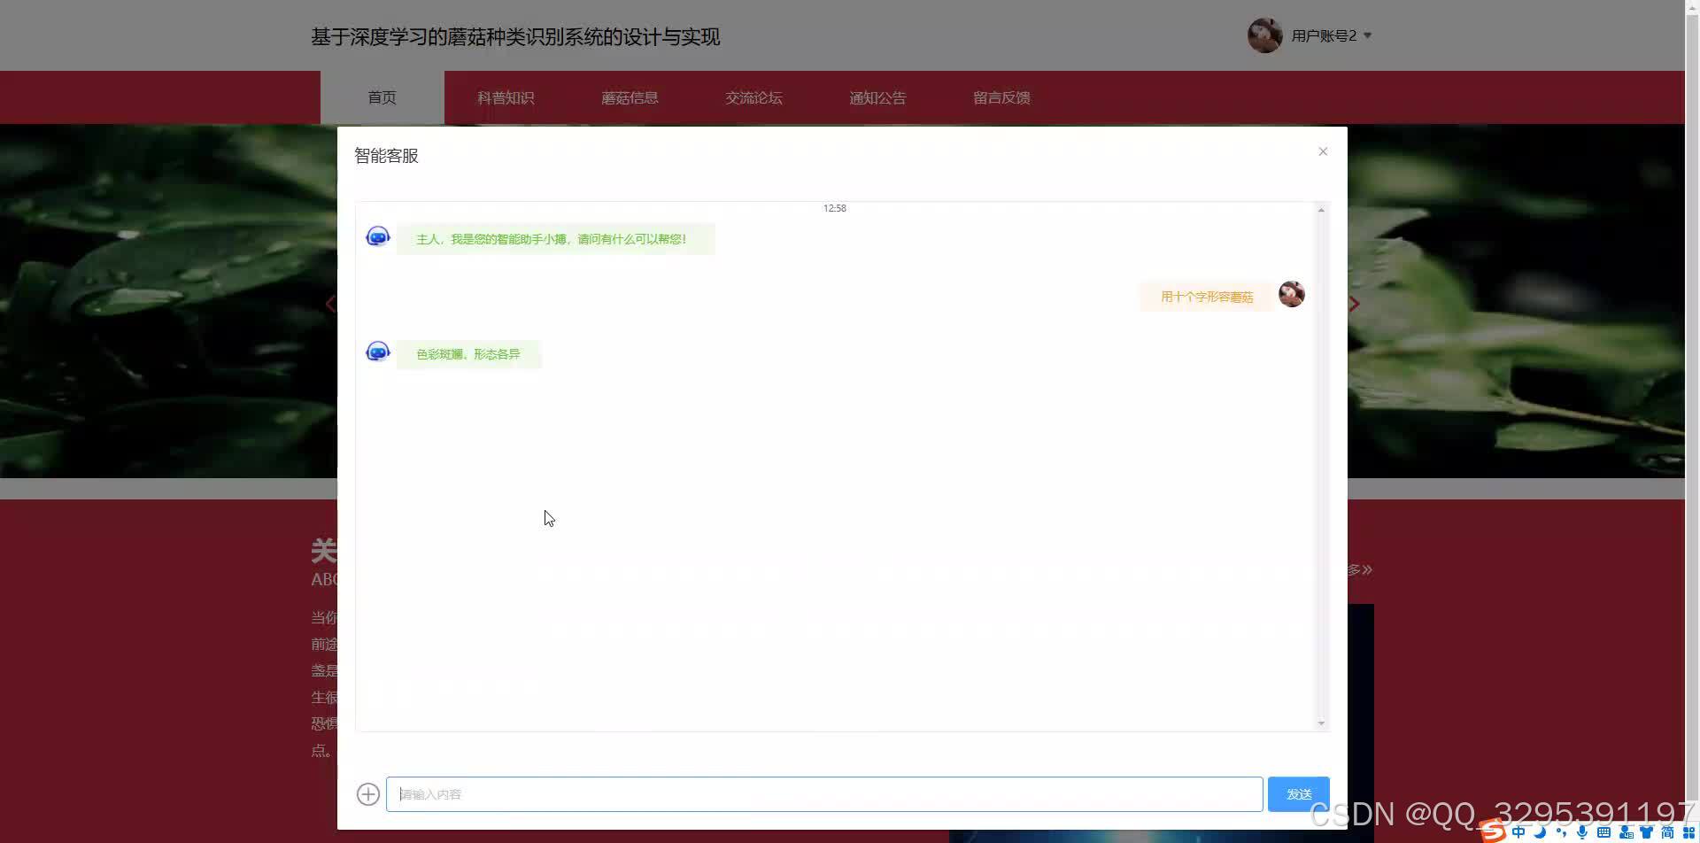
Task: Click the carousel next arrow
Action: (1354, 304)
